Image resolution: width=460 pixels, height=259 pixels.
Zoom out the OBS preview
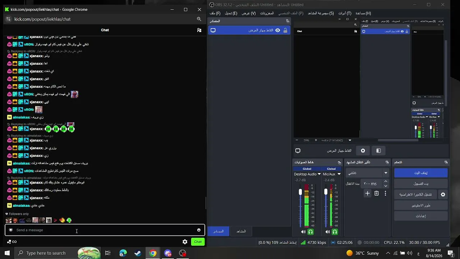tap(296, 140)
